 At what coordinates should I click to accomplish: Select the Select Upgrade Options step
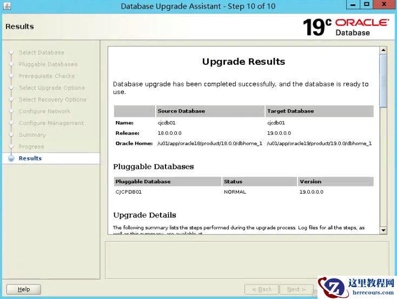pos(52,88)
